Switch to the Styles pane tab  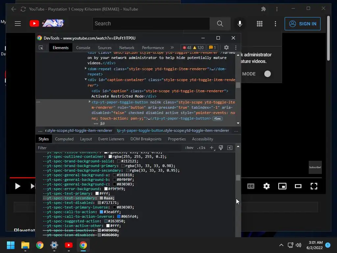[44, 139]
